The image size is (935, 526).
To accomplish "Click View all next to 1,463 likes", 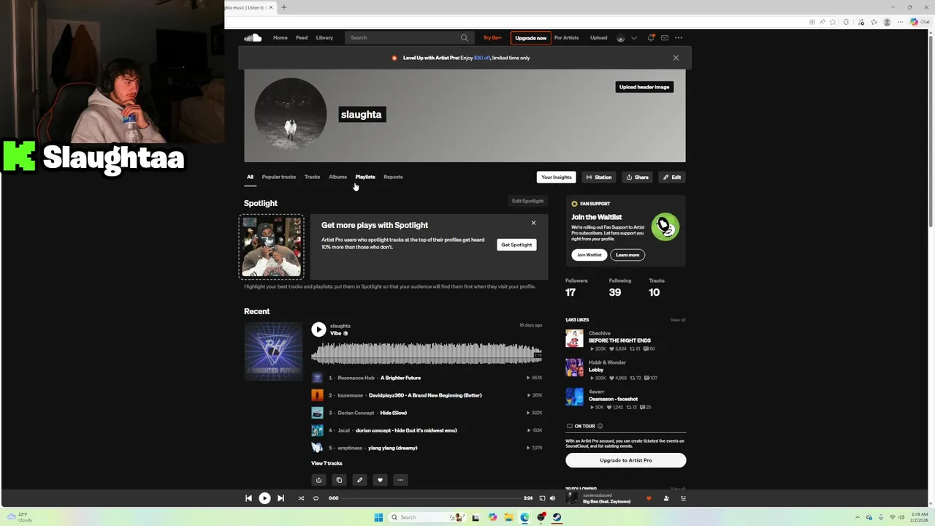I will [x=678, y=320].
